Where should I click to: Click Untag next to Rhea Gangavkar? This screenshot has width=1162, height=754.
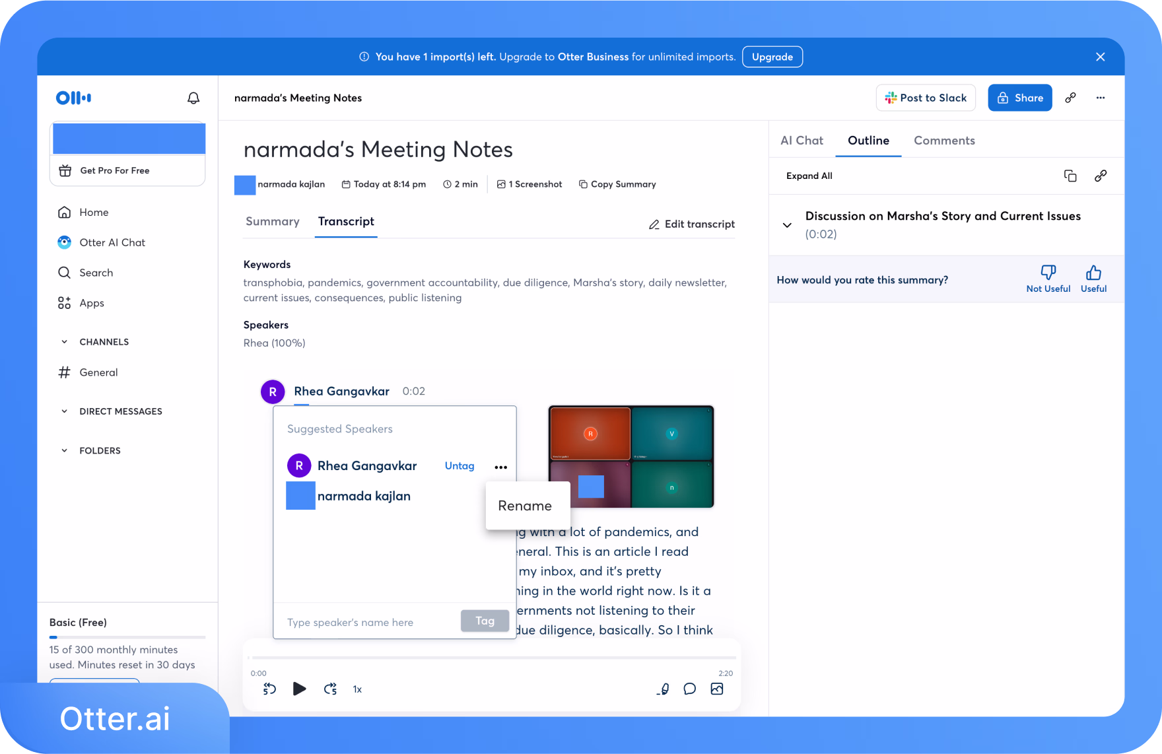[x=460, y=466]
